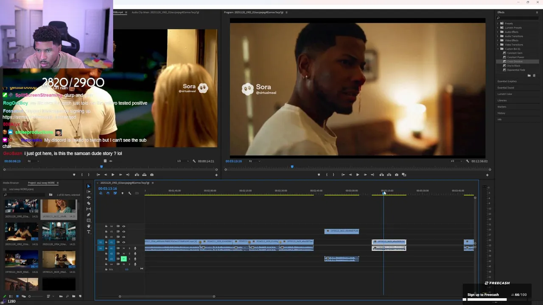543x305 pixels.
Task: Click new custom bin icon in Effects panel
Action: click(x=529, y=75)
